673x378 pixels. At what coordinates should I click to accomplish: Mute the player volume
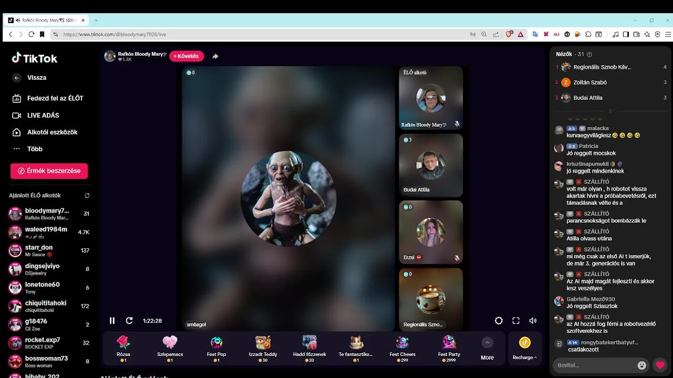tap(533, 321)
